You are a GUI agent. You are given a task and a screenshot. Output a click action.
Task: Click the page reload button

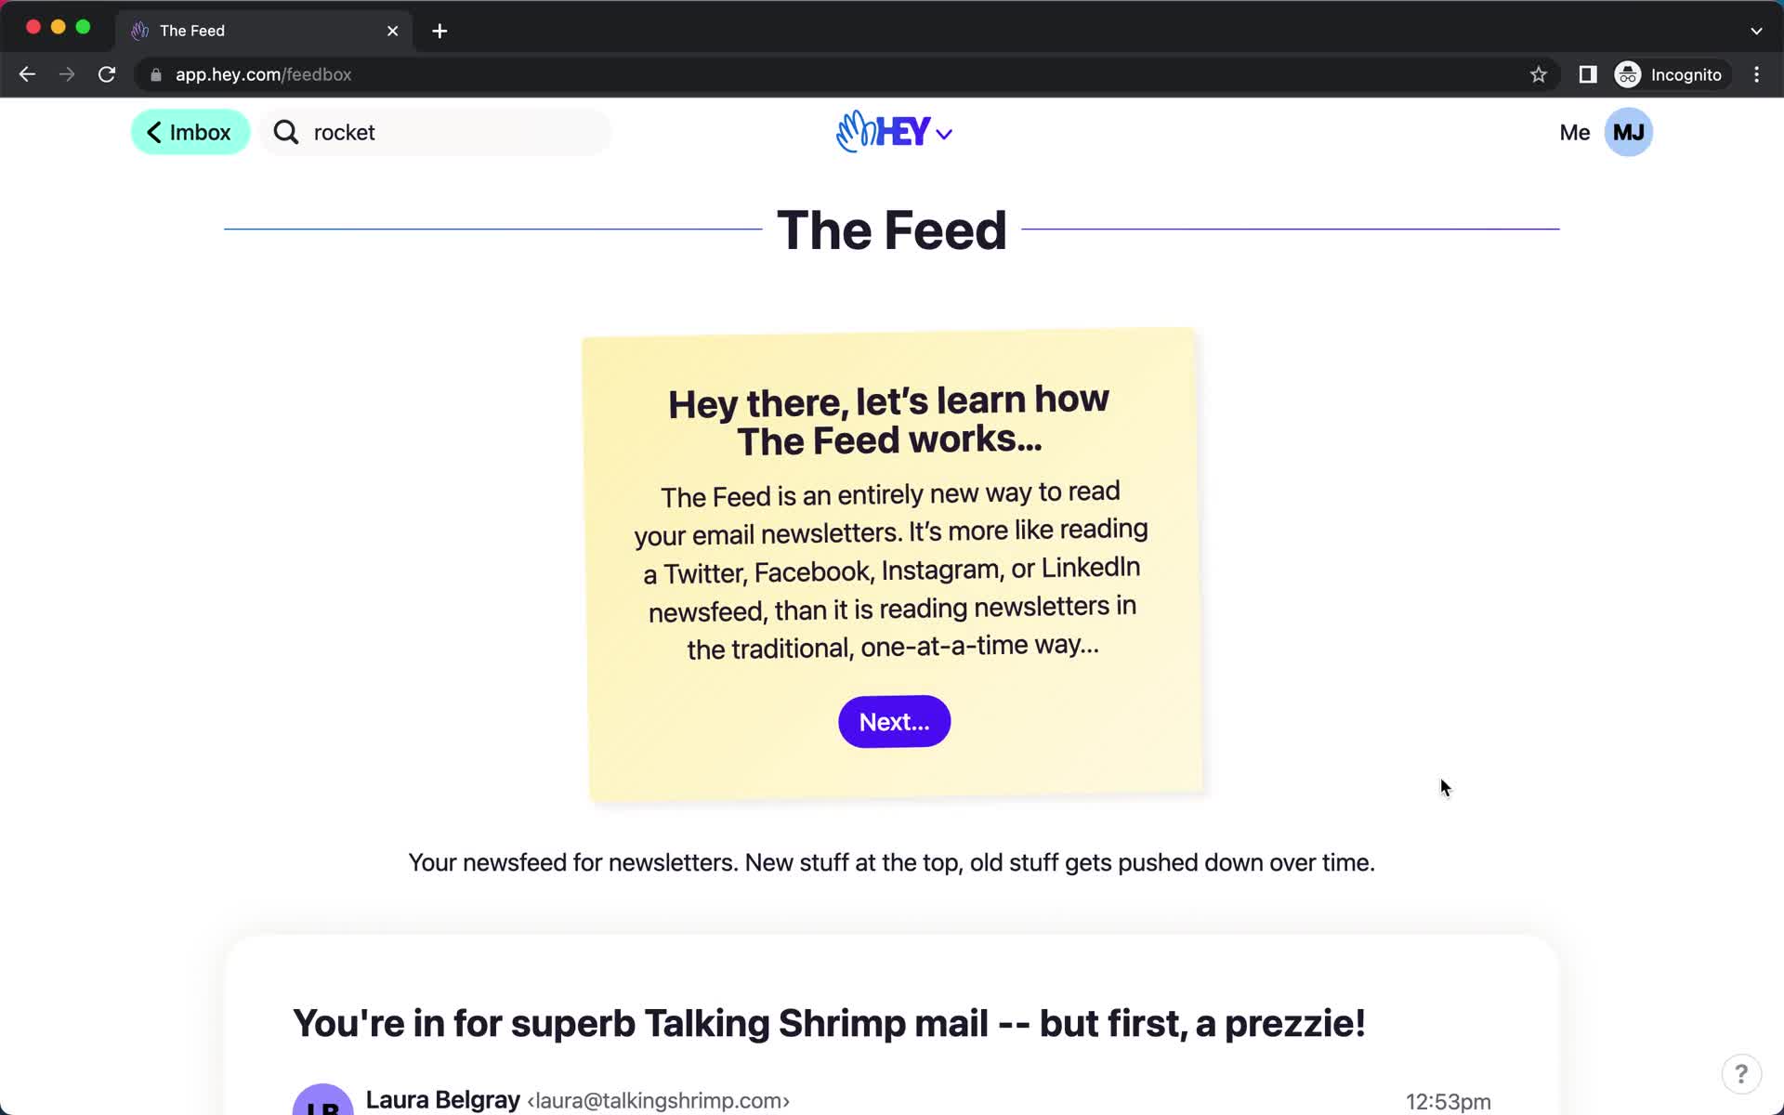coord(107,74)
